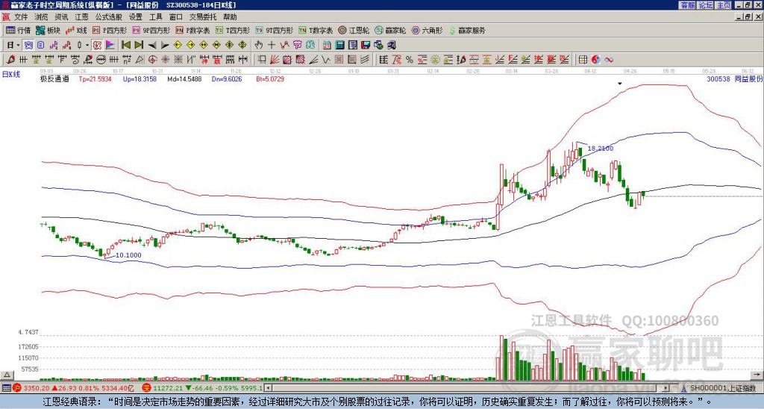Click the Up=18.3158 indicator value

point(140,79)
